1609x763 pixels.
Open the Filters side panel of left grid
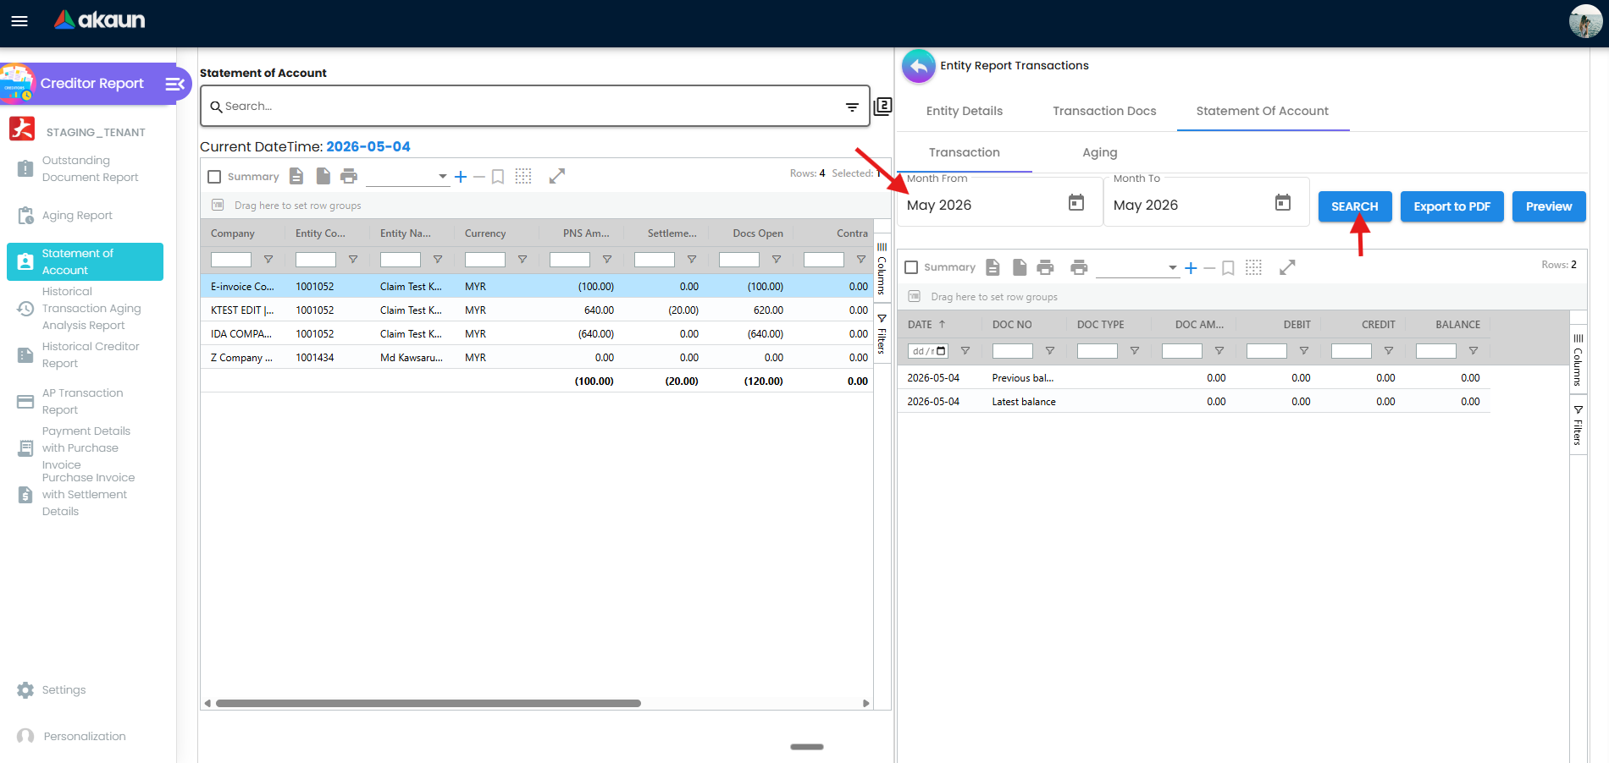point(882,335)
